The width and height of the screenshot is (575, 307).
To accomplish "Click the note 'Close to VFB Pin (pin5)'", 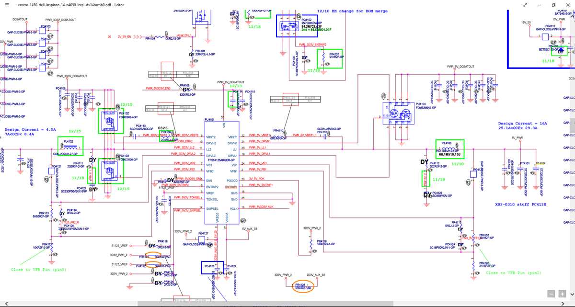I will point(38,270).
